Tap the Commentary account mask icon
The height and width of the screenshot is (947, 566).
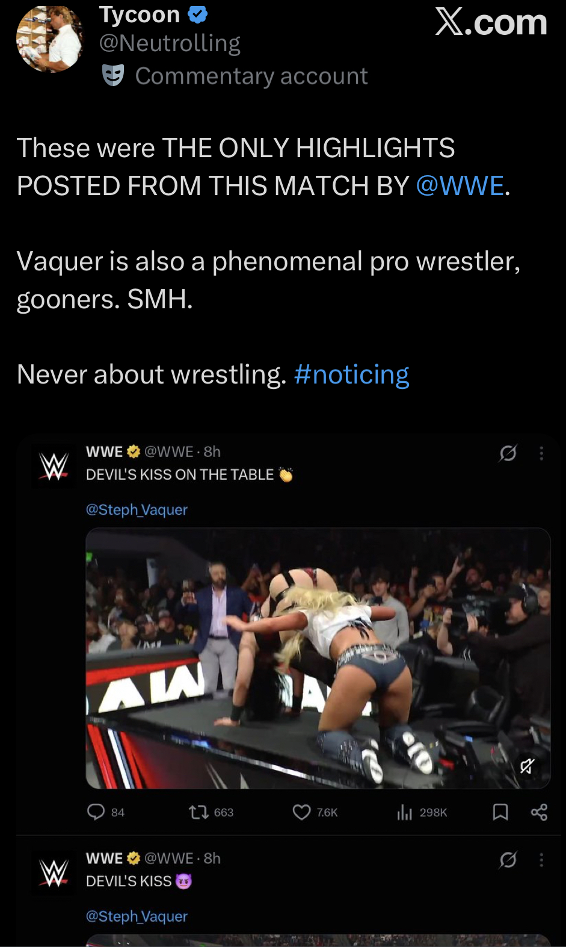[113, 75]
